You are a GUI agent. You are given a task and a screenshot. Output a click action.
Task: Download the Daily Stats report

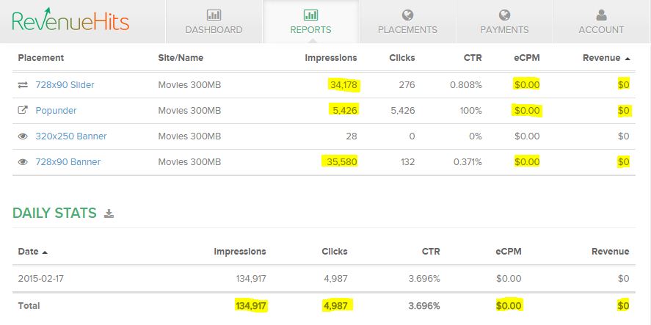pyautogui.click(x=109, y=213)
